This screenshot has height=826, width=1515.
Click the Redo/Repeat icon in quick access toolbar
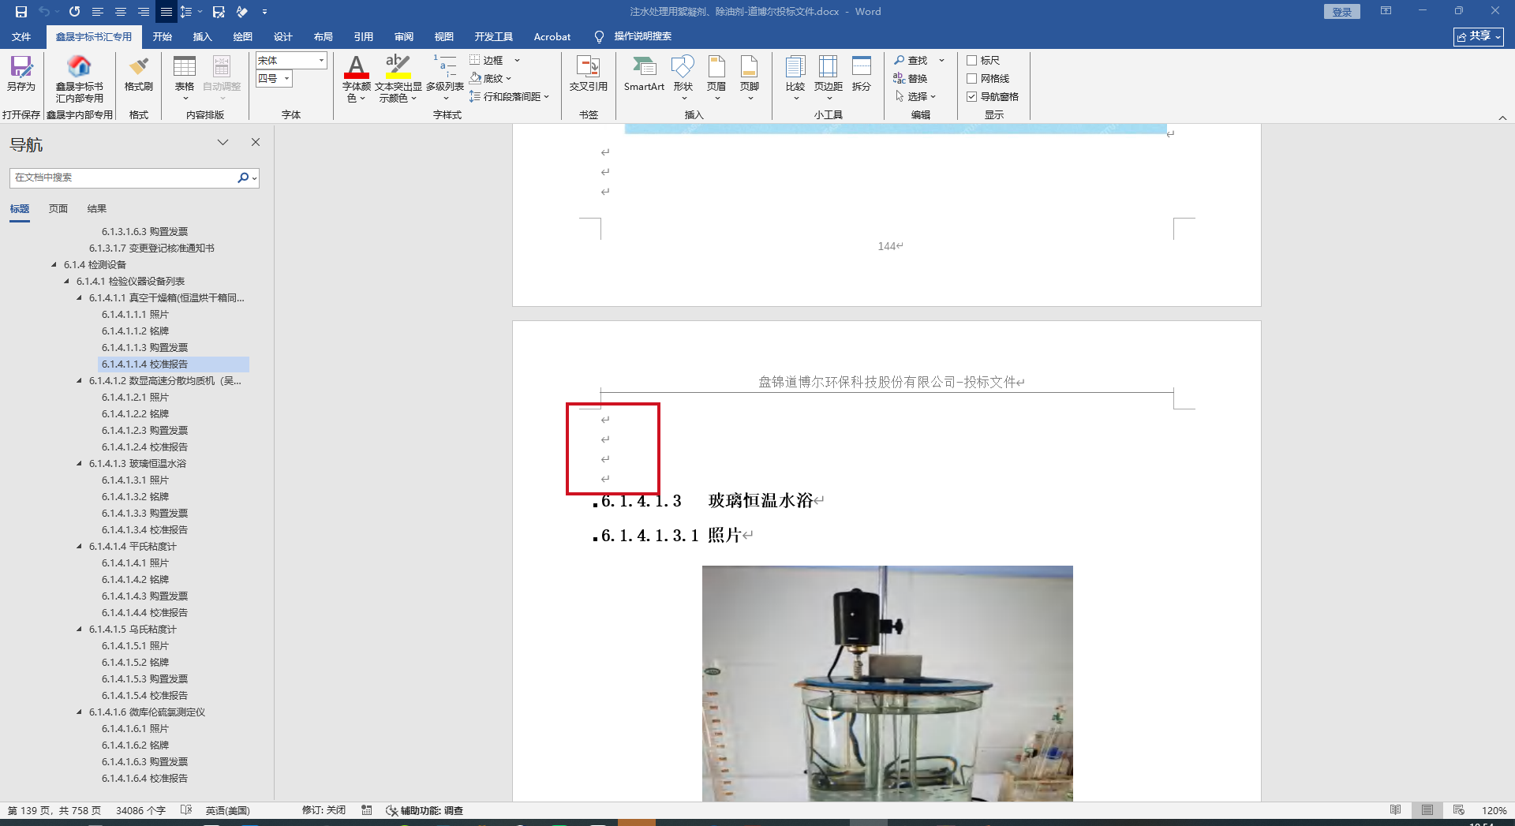pos(74,12)
